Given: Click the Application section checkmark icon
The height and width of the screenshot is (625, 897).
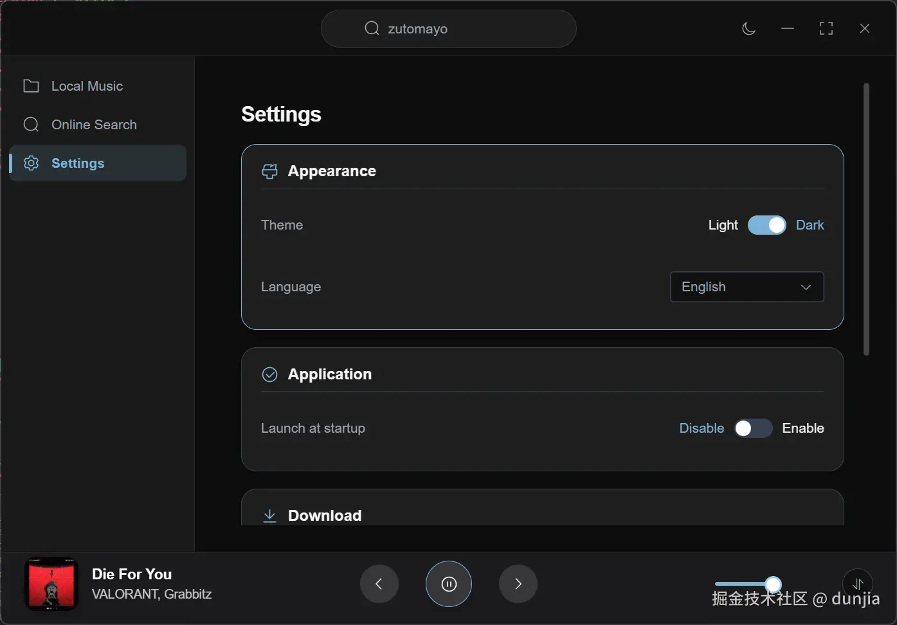Looking at the screenshot, I should pyautogui.click(x=269, y=374).
